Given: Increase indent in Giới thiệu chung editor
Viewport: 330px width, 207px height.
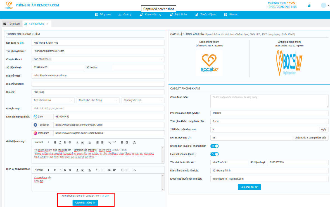Looking at the screenshot, I should point(127,142).
